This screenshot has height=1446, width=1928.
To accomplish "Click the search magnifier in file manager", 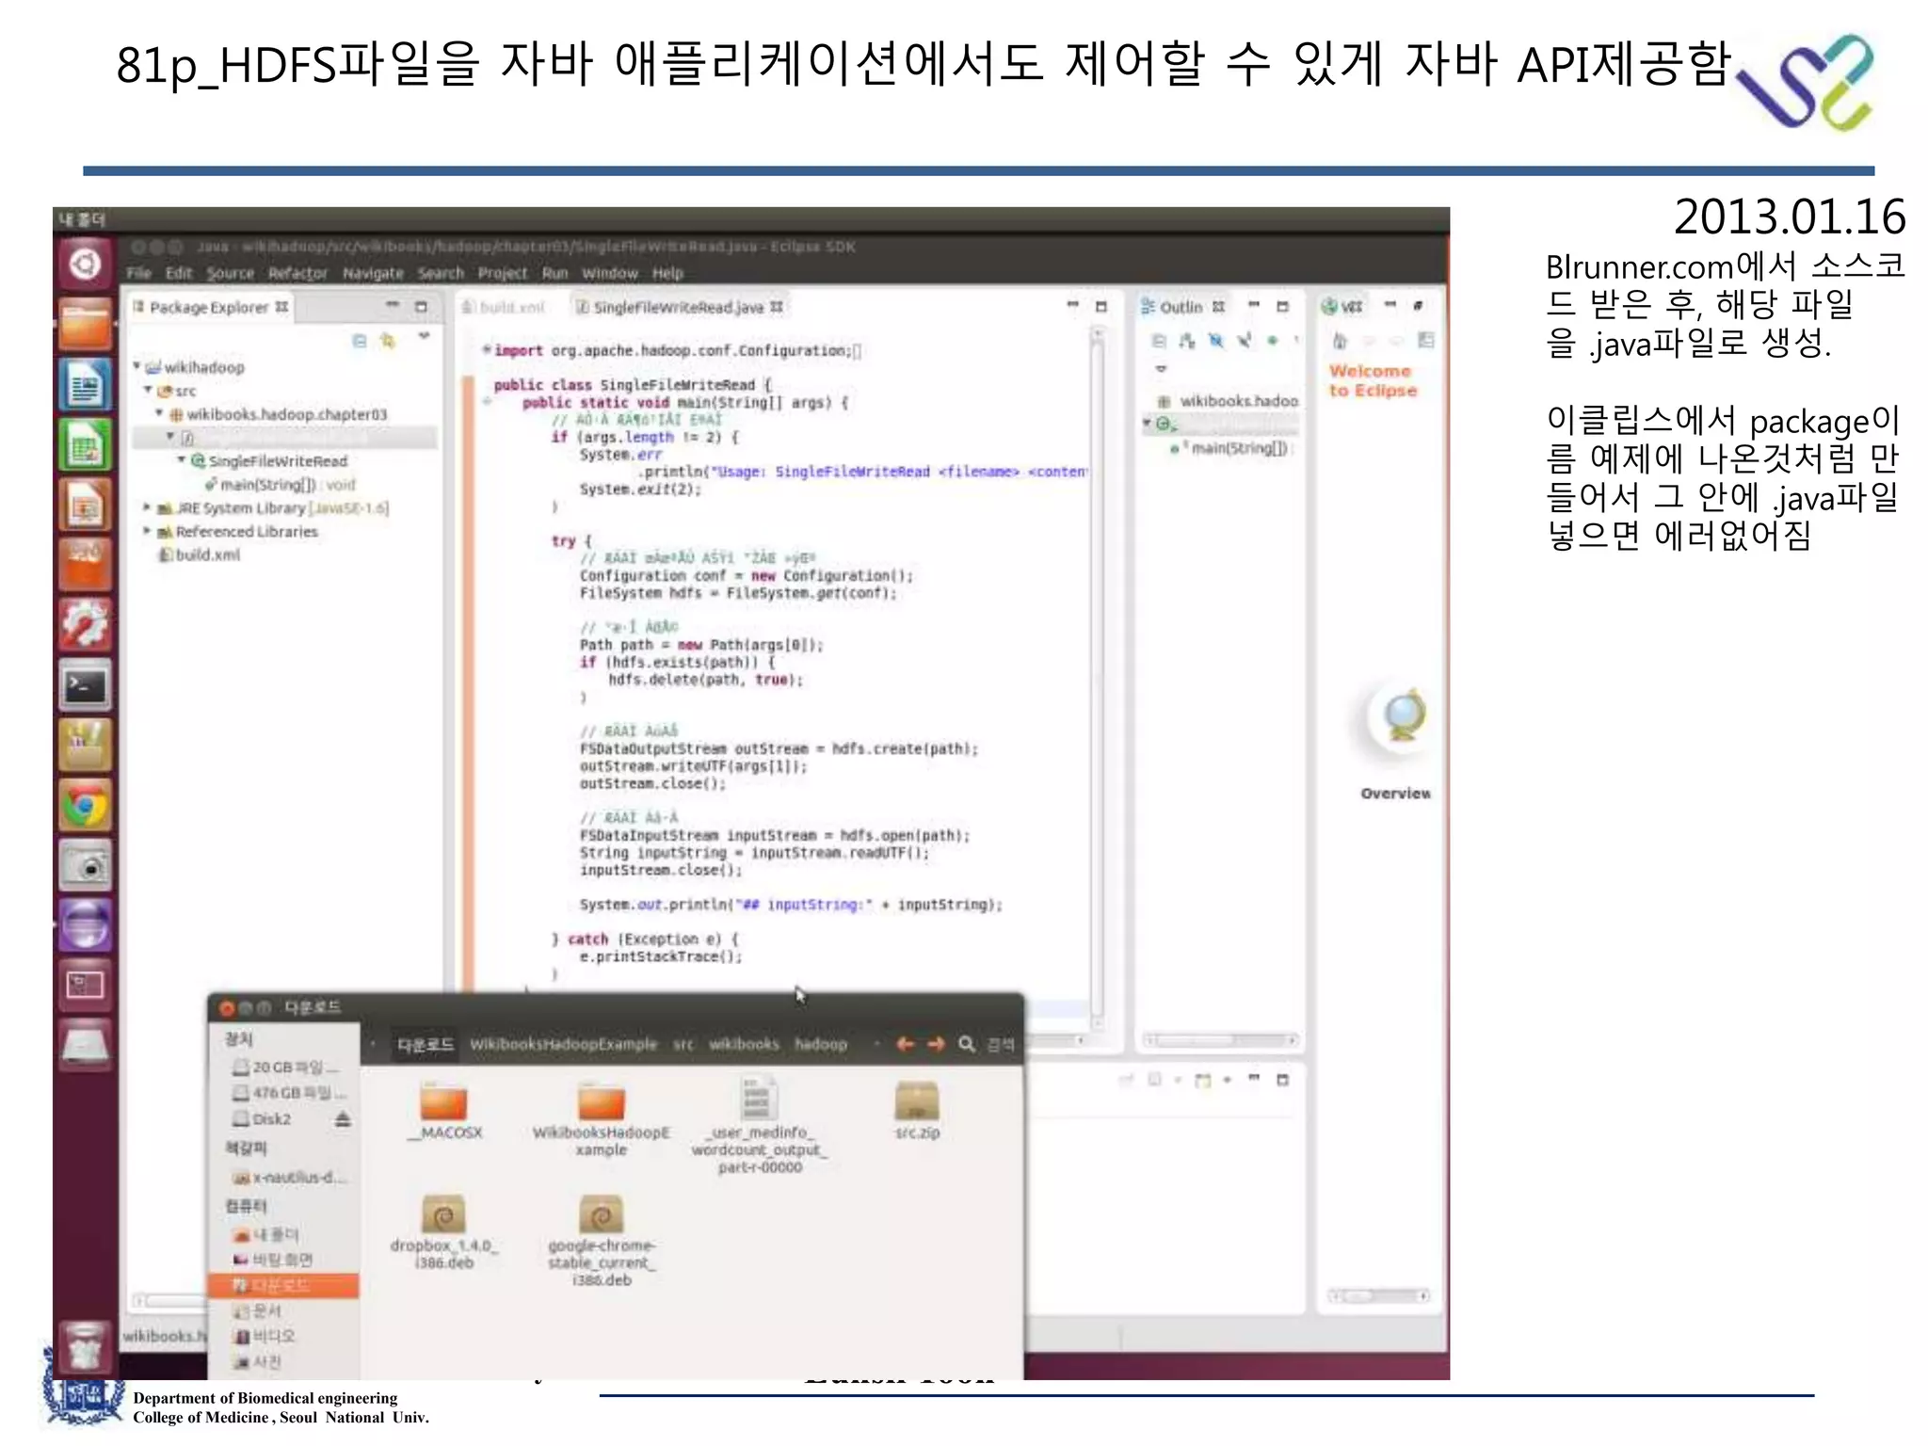I will (967, 1044).
